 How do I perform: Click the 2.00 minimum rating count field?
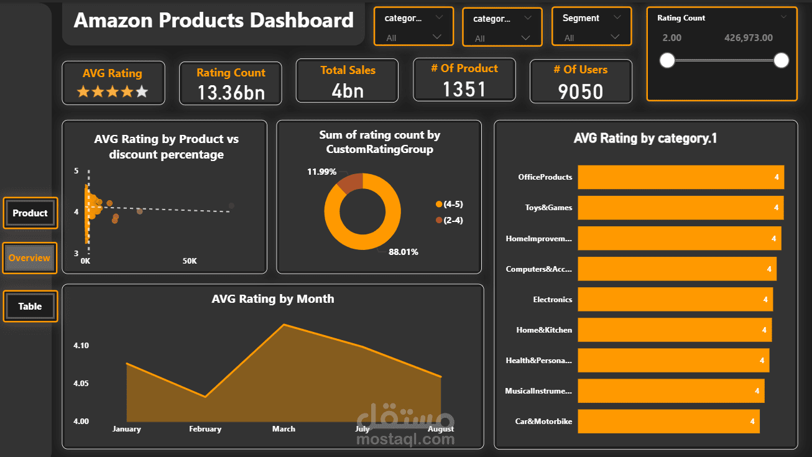pyautogui.click(x=672, y=38)
